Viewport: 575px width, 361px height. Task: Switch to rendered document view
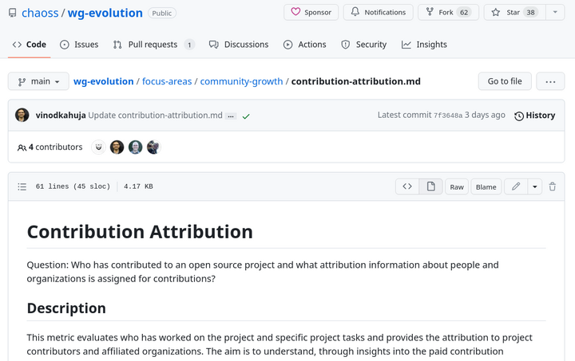(x=431, y=186)
